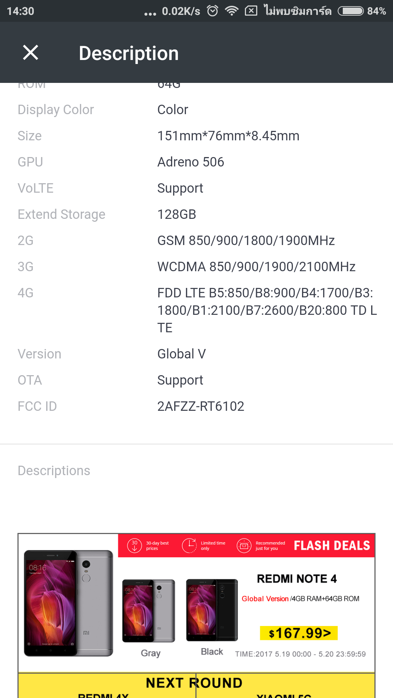Tap the alarm clock status icon
The height and width of the screenshot is (698, 393).
point(213,11)
